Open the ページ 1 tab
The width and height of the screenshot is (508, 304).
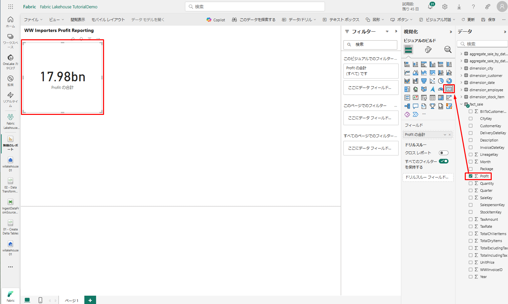point(71,300)
